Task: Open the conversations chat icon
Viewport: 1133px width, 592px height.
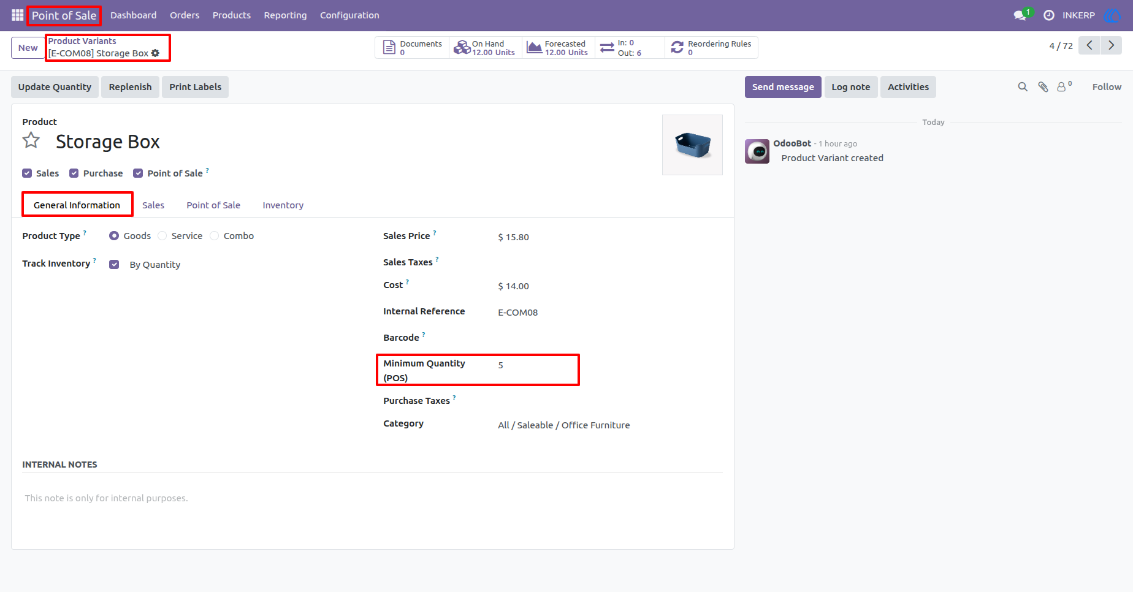Action: point(1020,15)
